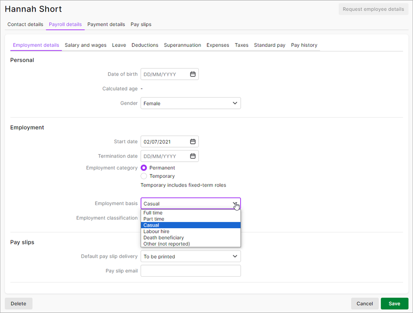The width and height of the screenshot is (413, 313).
Task: Click the green Save button
Action: 394,303
